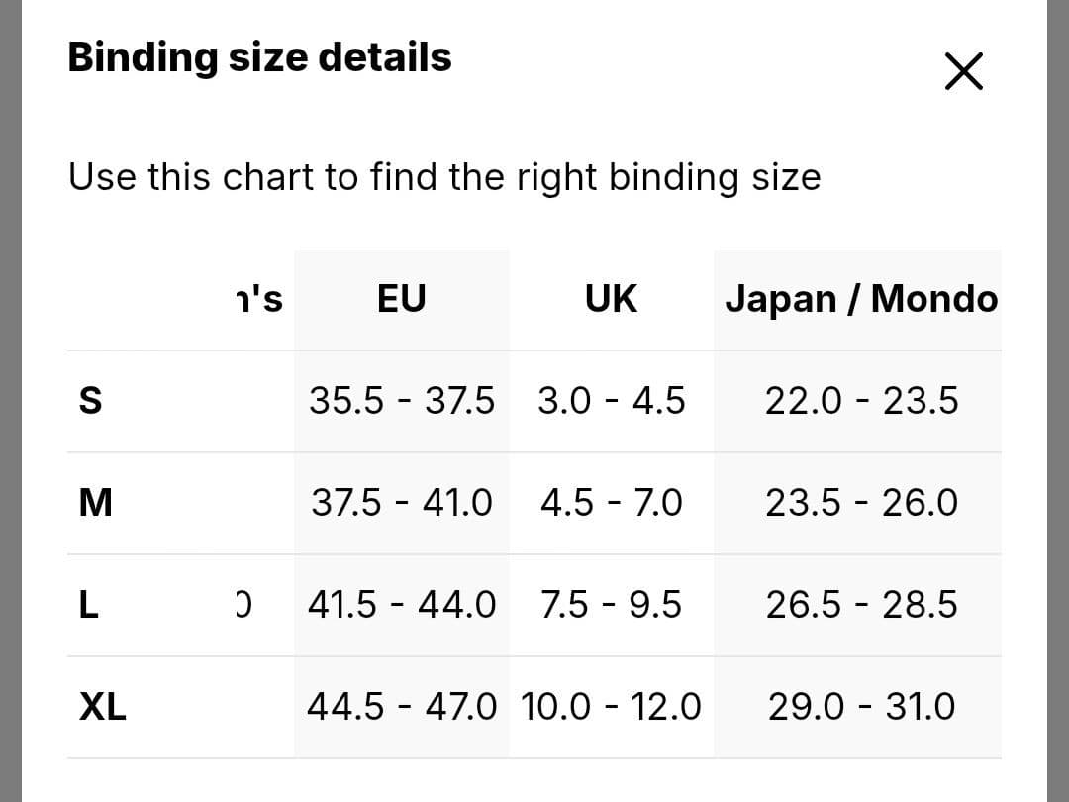Image resolution: width=1069 pixels, height=802 pixels.
Task: Click the M size row label
Action: point(95,504)
